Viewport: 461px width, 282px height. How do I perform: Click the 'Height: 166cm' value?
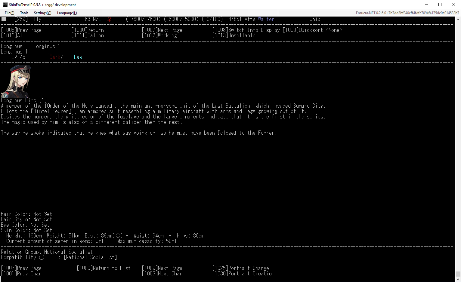pos(24,236)
